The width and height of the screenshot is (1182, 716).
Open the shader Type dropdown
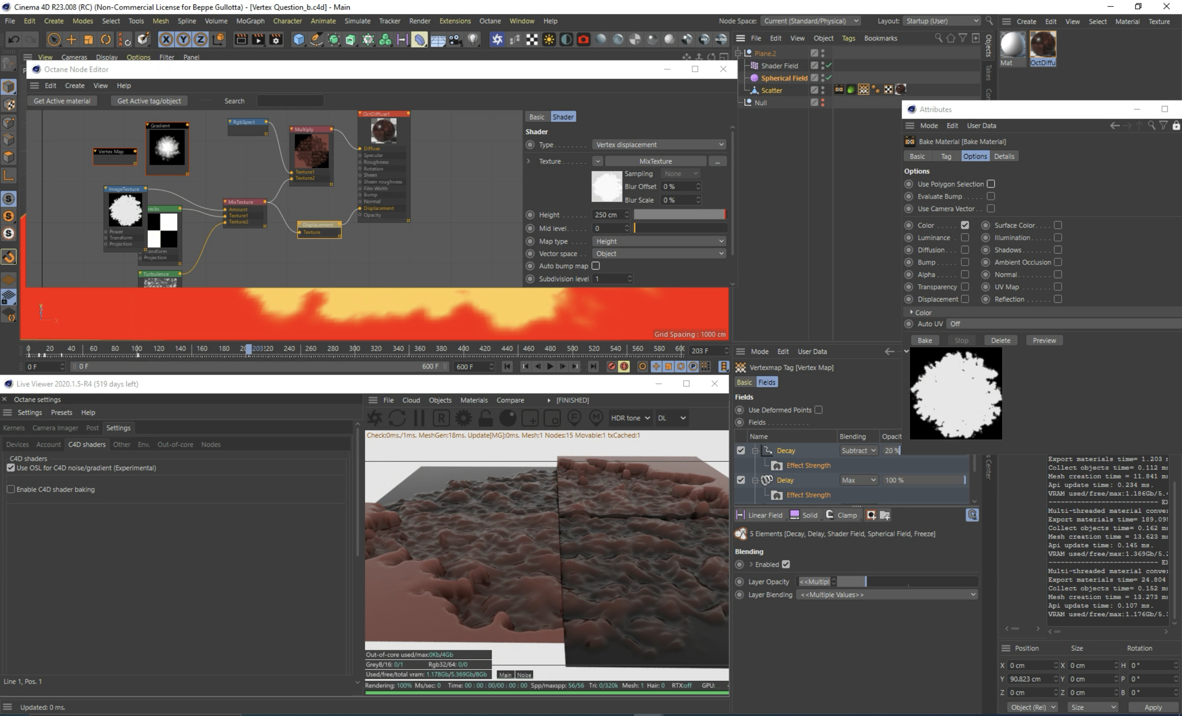(x=659, y=144)
